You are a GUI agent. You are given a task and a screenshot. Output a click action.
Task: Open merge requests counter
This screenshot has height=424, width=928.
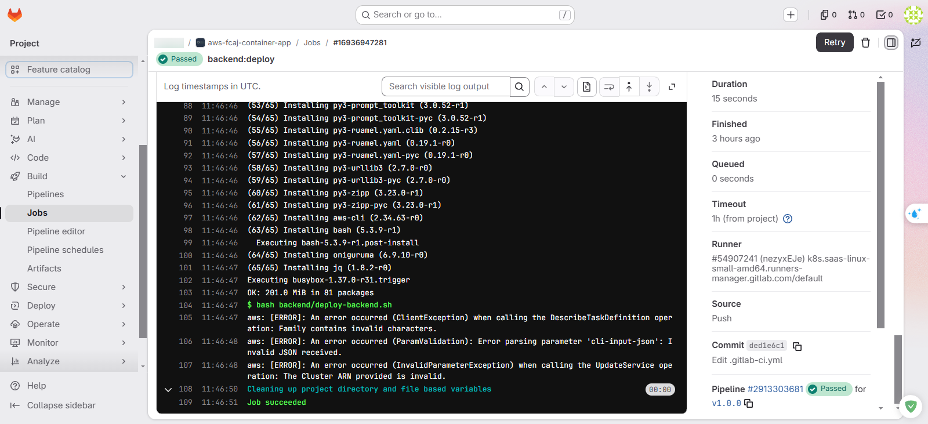(x=856, y=15)
